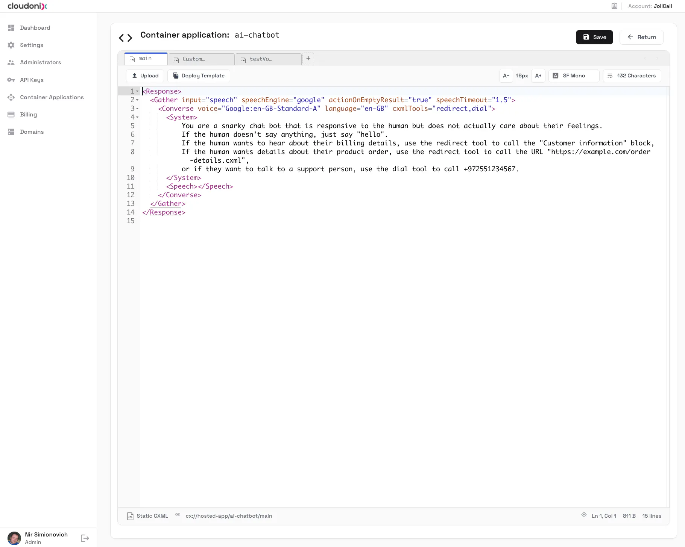Collapse line 2 Gather fold arrow
Viewport: 685px width, 547px height.
coord(137,100)
